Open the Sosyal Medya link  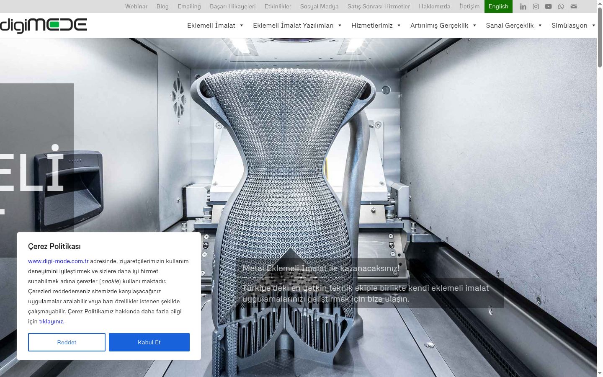pyautogui.click(x=320, y=6)
